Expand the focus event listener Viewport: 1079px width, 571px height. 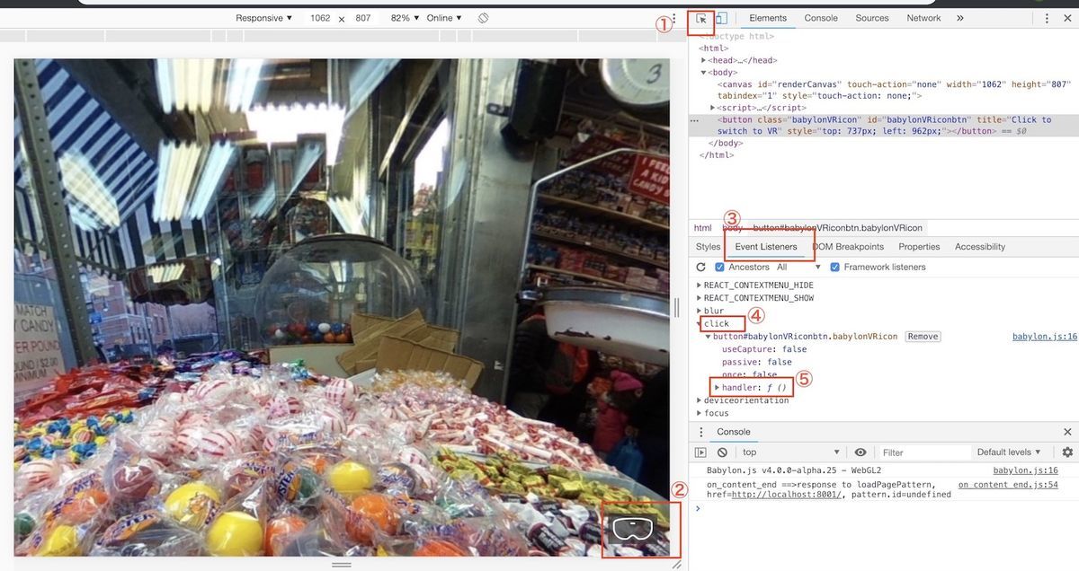pos(700,413)
